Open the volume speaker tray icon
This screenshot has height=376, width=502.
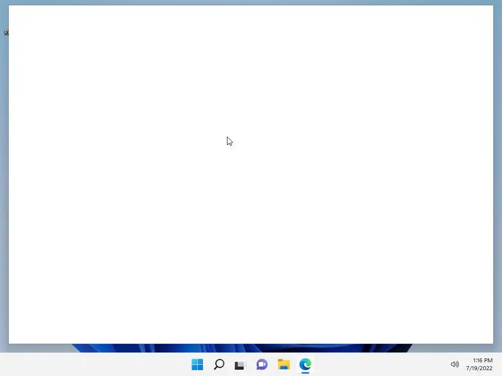pos(454,364)
